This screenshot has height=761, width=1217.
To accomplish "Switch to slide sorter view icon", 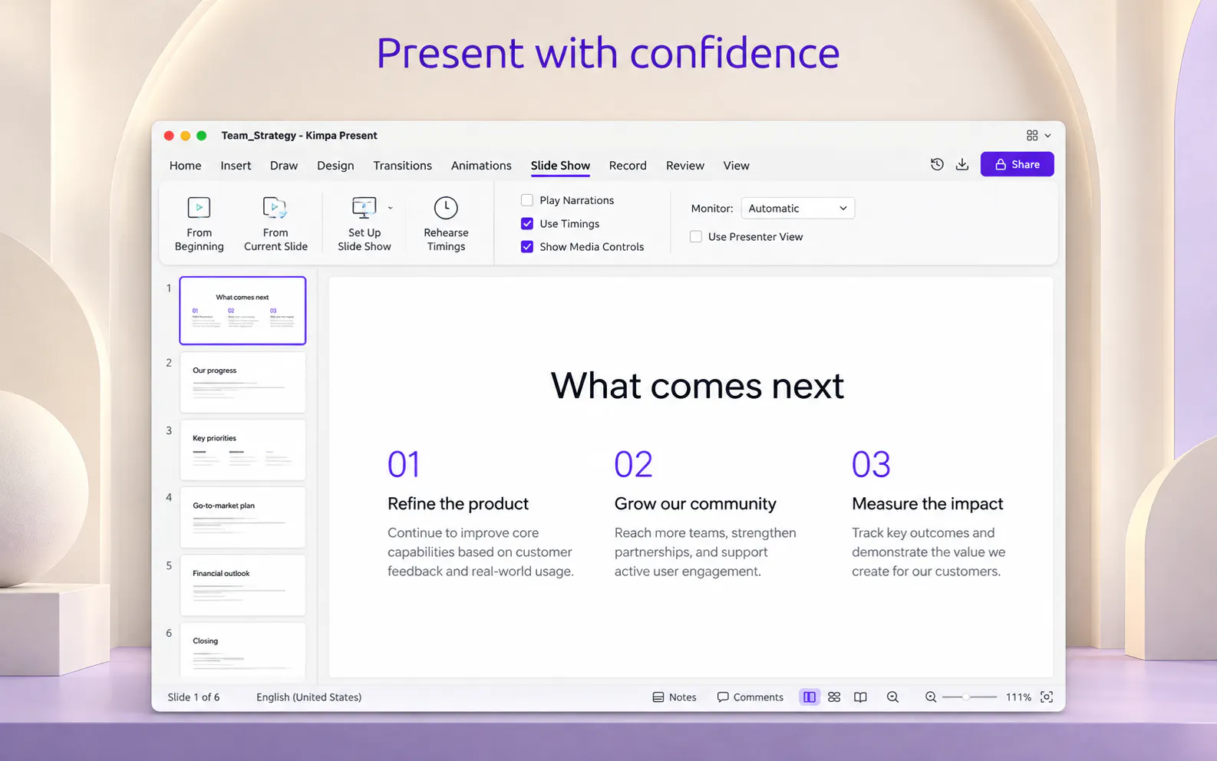I will (x=834, y=697).
